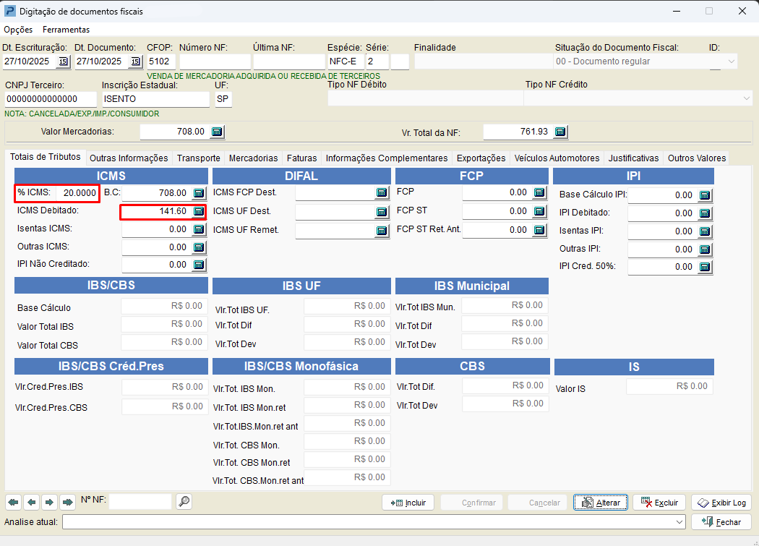Open the Ferramentas menu
759x546 pixels.
tap(66, 30)
